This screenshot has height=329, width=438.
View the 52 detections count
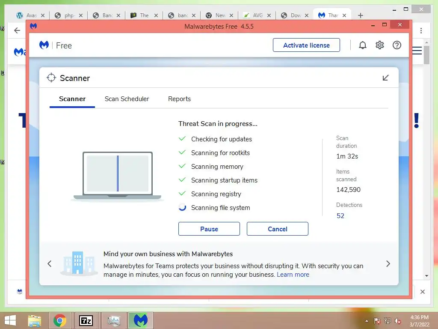pyautogui.click(x=340, y=216)
